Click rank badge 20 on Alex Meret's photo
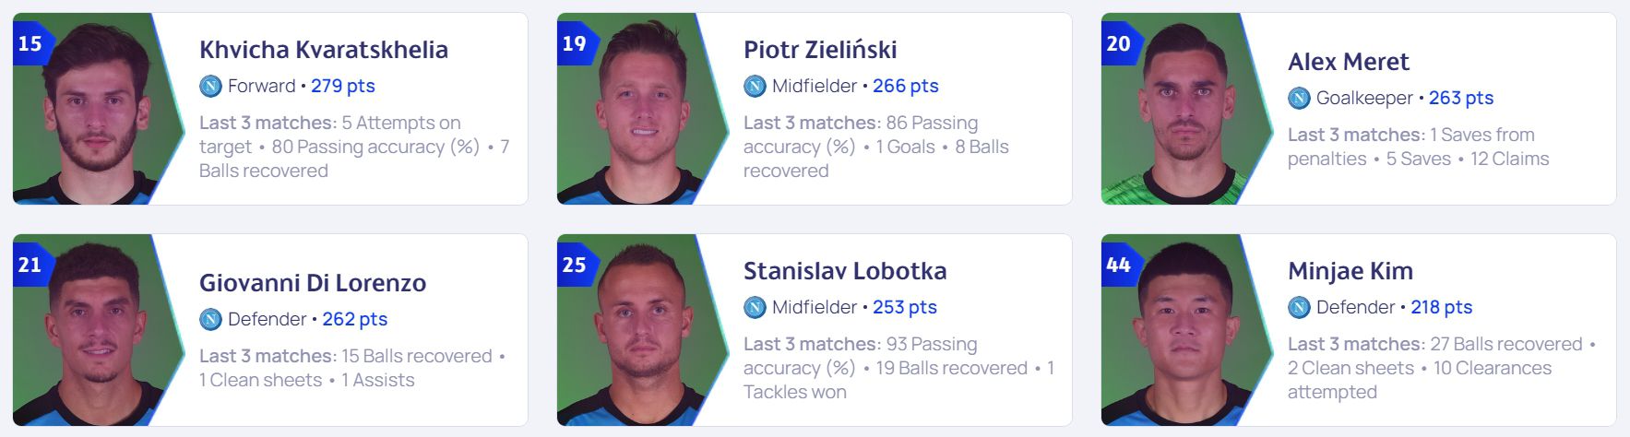1630x437 pixels. pyautogui.click(x=1120, y=43)
